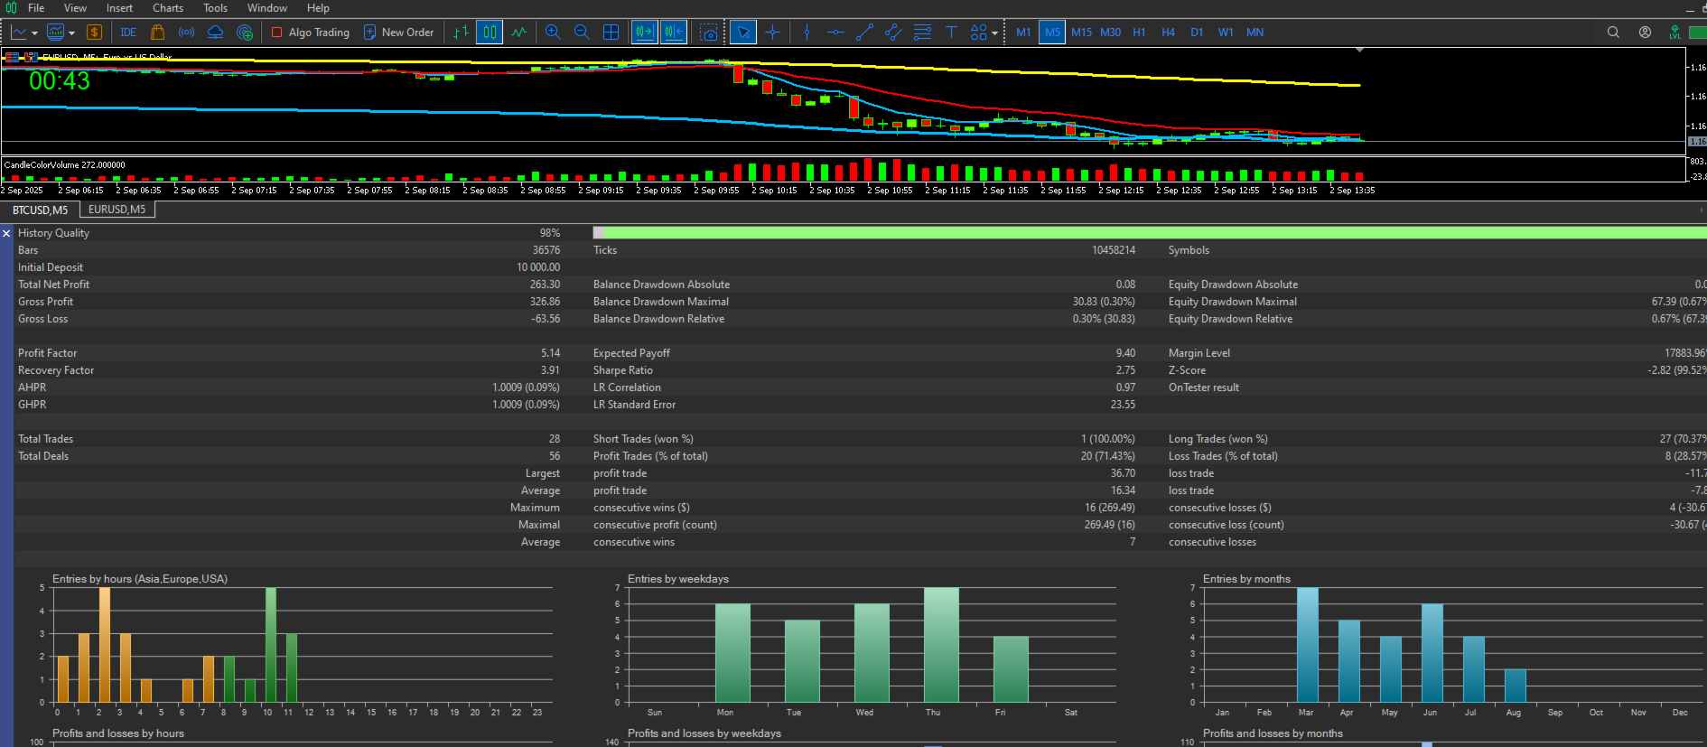Open the Signals radio-wave icon
The width and height of the screenshot is (1707, 747).
(x=186, y=33)
